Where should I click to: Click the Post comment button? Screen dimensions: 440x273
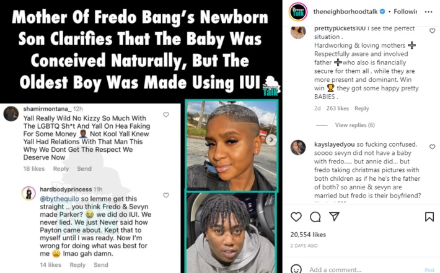point(429,270)
